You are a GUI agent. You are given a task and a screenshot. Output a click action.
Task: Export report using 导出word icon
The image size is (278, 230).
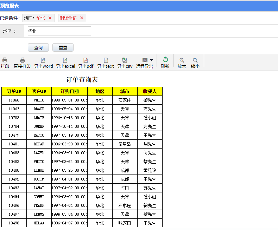pos(43,60)
